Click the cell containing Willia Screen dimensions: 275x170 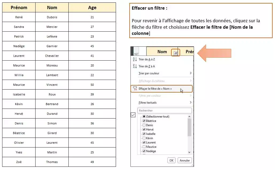click(19, 75)
